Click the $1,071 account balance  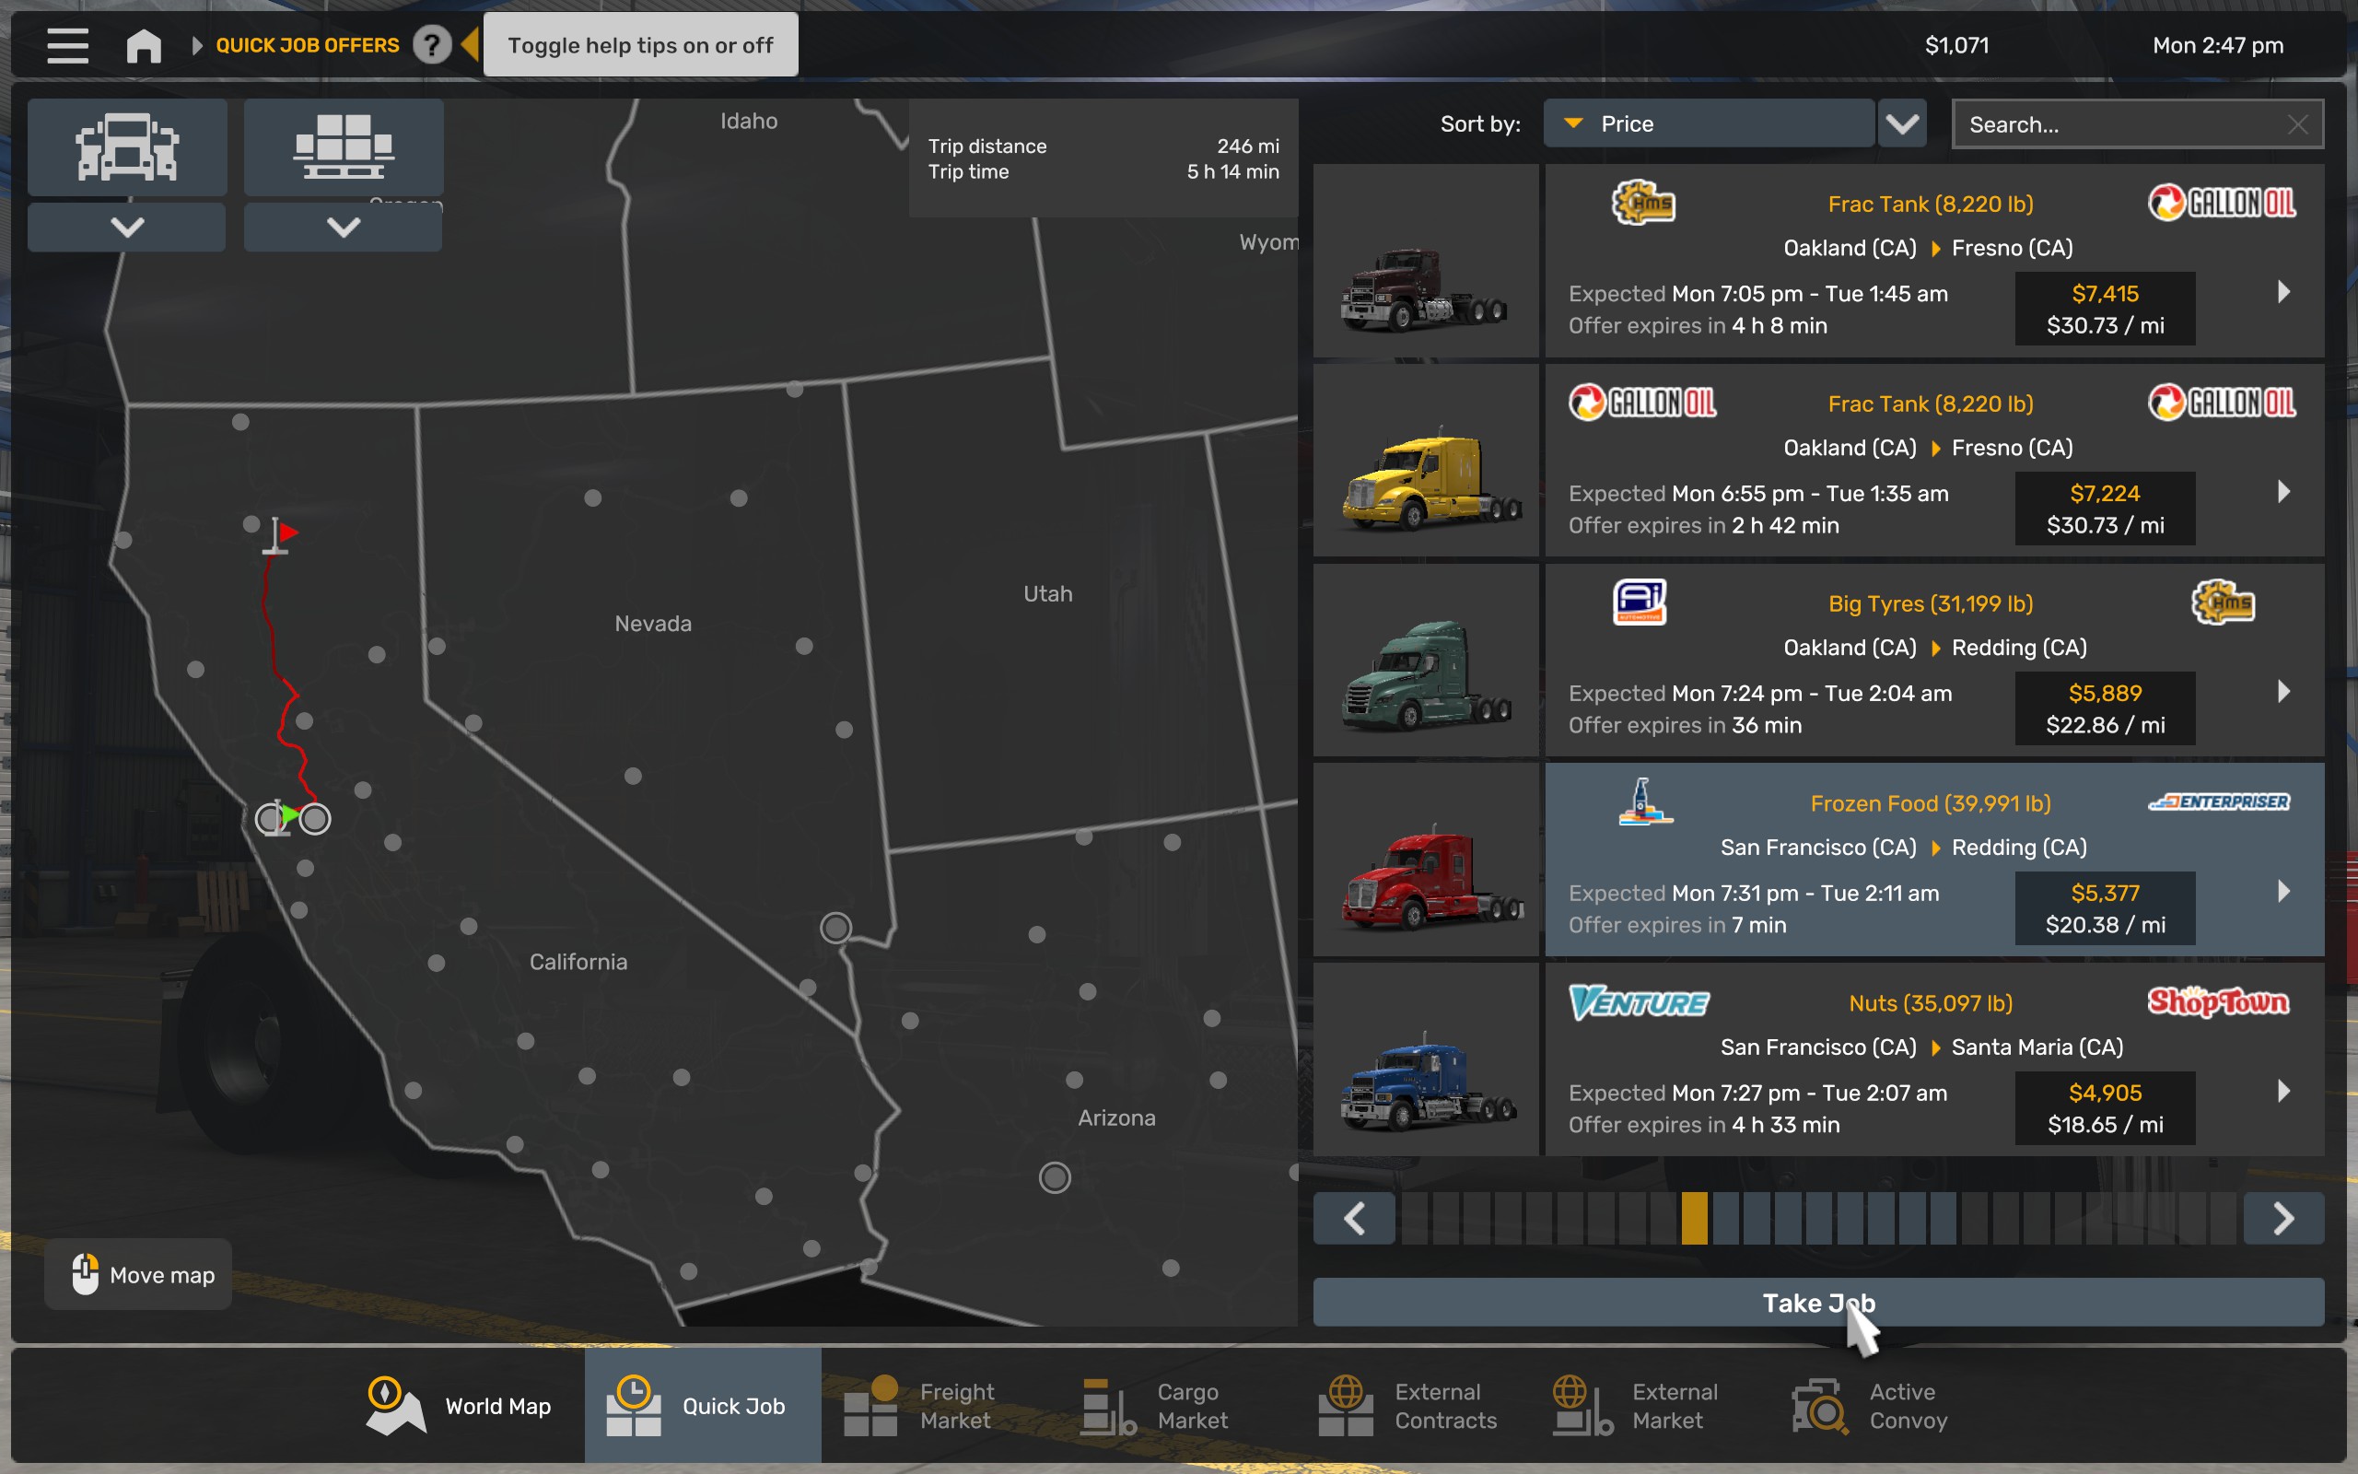pos(1956,45)
